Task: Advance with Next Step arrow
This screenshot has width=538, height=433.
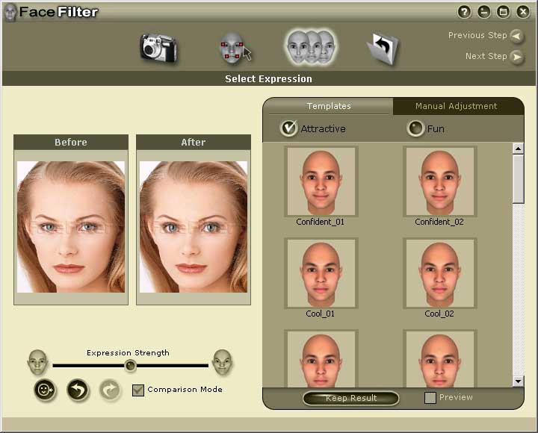Action: (x=516, y=57)
